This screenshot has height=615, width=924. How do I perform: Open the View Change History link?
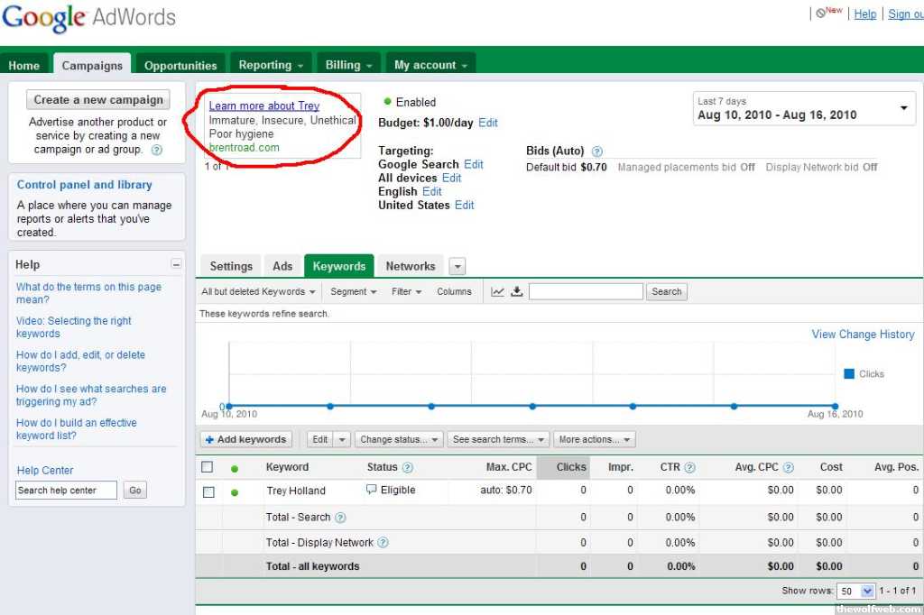[863, 335]
